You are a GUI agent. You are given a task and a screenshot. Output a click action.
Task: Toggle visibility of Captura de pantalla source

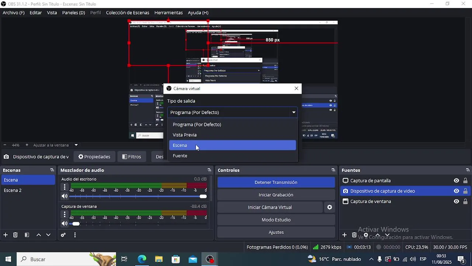[457, 181]
